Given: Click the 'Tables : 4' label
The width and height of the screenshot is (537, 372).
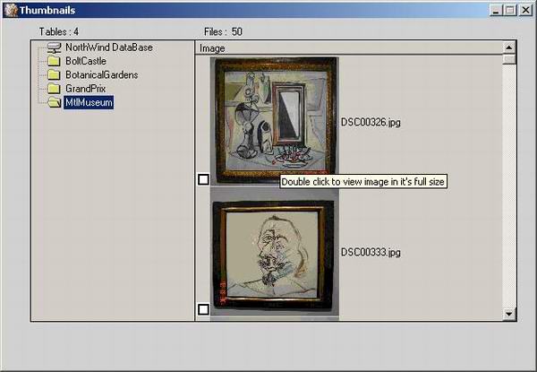Looking at the screenshot, I should [x=58, y=32].
